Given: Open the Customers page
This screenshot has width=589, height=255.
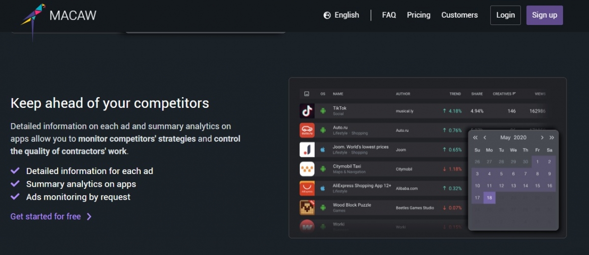Looking at the screenshot, I should click(459, 15).
